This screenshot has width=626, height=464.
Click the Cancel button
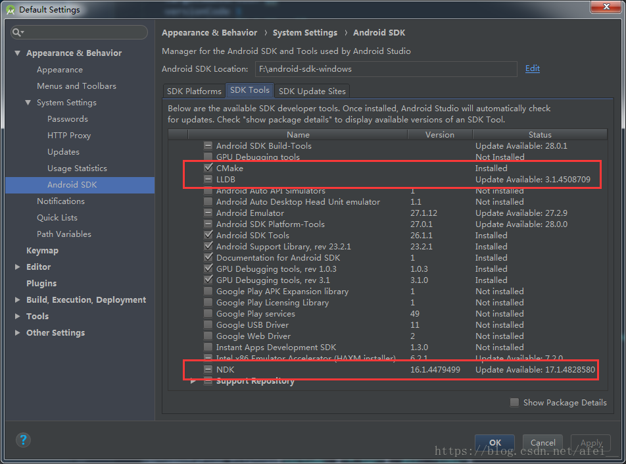point(542,442)
